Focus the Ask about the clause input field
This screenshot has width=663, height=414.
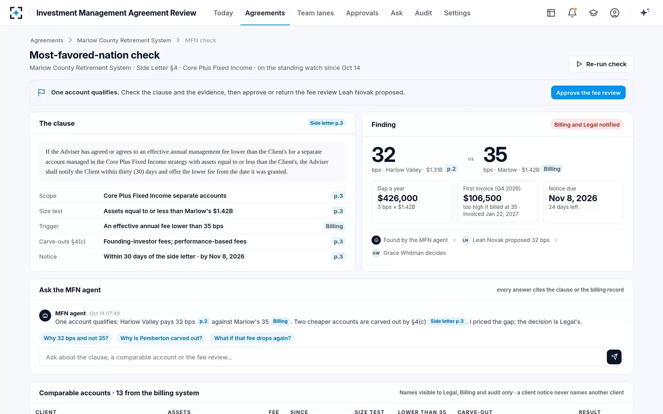tap(323, 357)
